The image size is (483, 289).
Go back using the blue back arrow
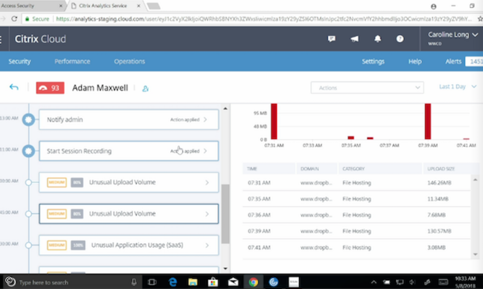[x=14, y=87]
